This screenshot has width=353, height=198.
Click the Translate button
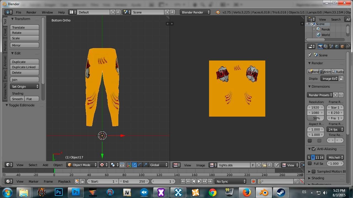[x=25, y=28]
